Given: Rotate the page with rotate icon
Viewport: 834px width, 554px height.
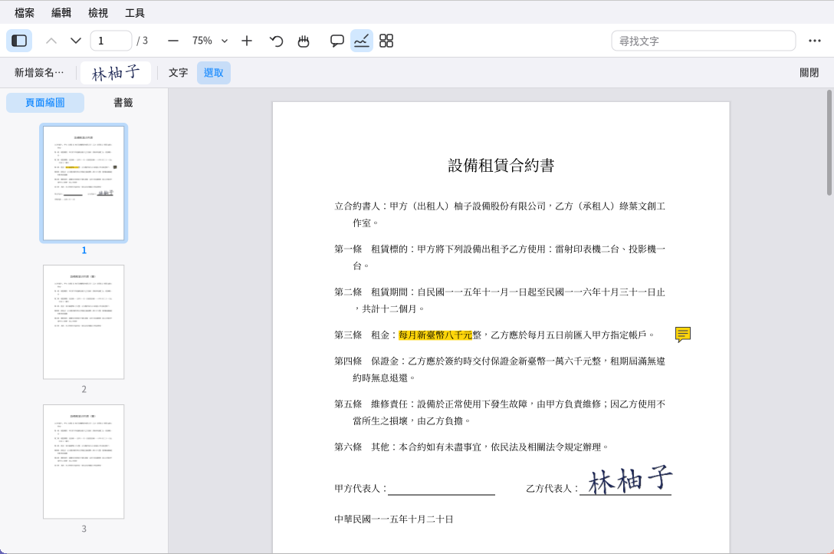Looking at the screenshot, I should coord(276,41).
